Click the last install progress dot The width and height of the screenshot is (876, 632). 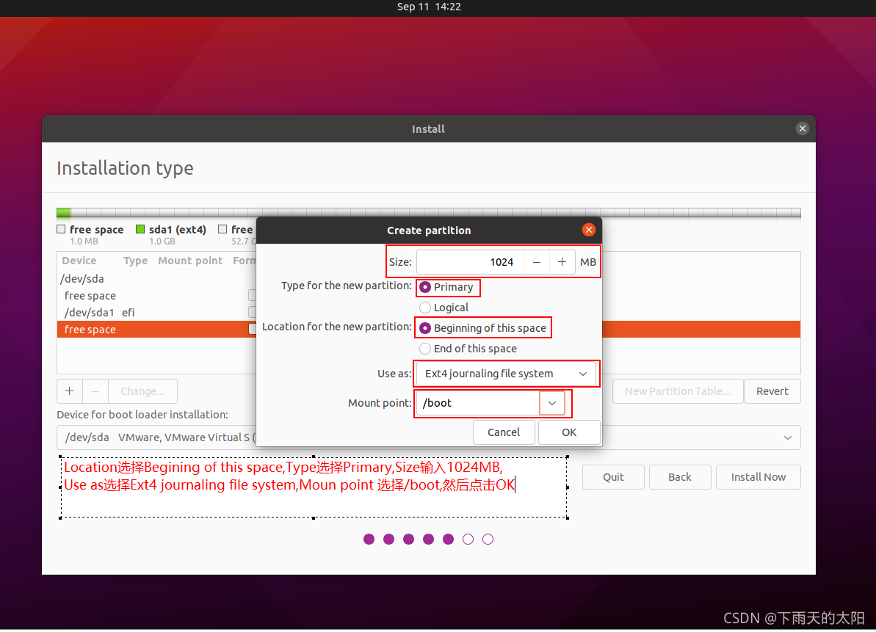point(488,539)
